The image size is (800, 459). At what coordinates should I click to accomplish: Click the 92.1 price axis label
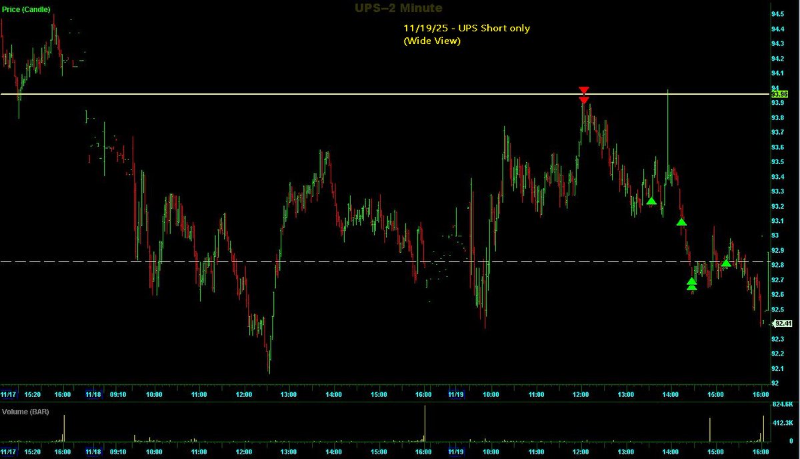point(778,368)
